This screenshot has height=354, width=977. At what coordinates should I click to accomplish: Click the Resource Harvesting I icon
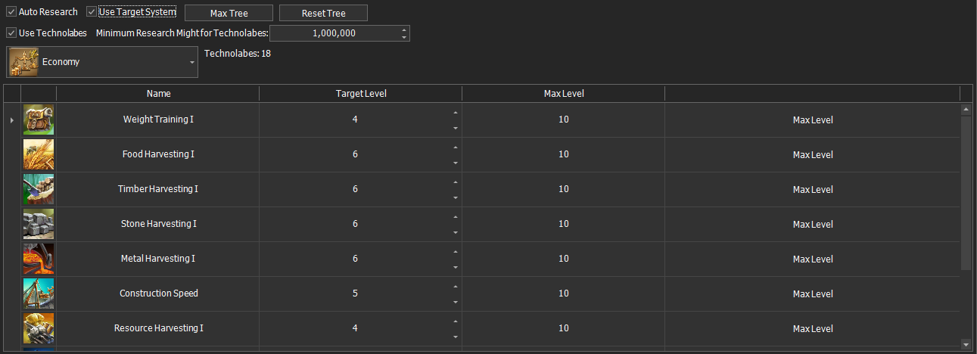click(x=39, y=328)
